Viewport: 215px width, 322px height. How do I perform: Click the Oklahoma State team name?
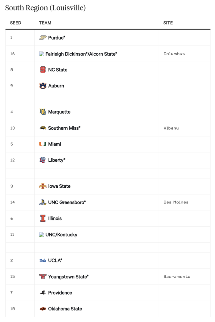(65, 309)
